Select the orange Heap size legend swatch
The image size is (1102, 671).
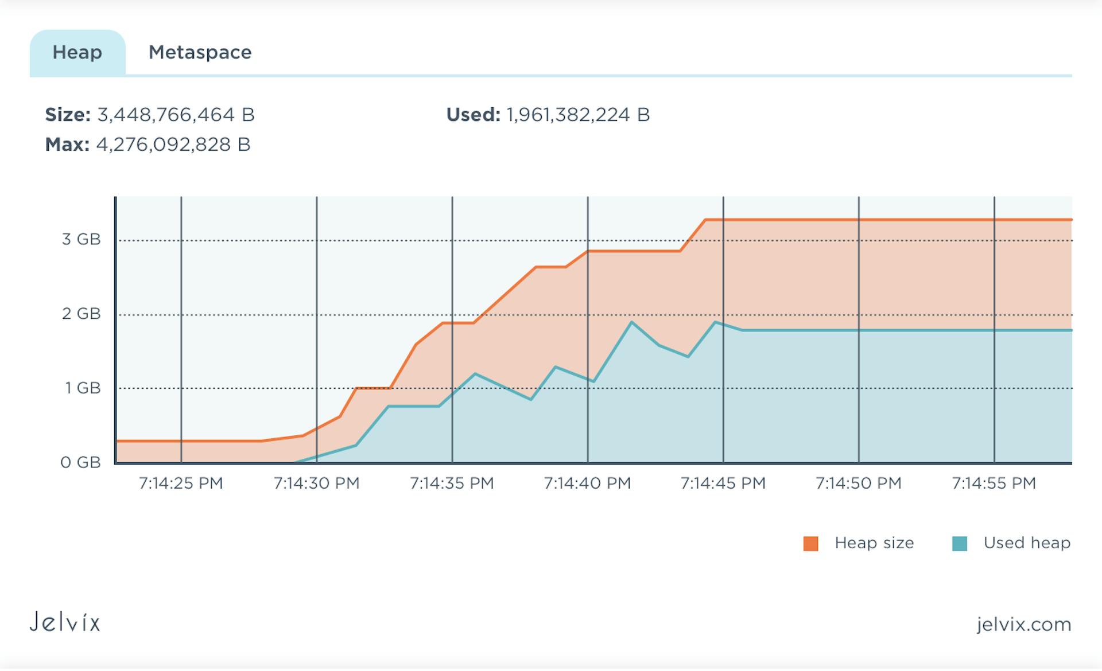pos(812,543)
